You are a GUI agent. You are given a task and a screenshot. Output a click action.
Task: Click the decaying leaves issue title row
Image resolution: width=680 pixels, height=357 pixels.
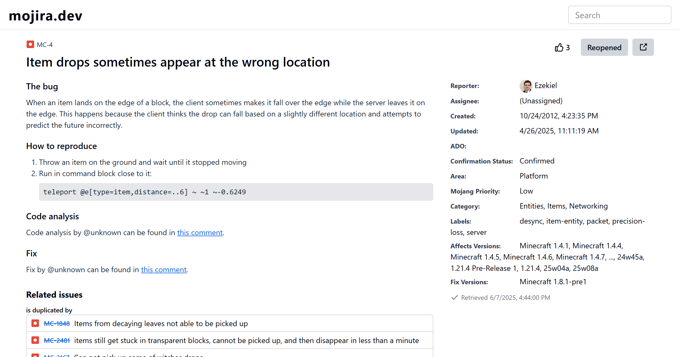(x=161, y=324)
